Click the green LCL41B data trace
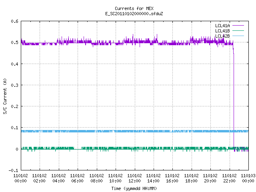256x192 pixels. (x=135, y=148)
